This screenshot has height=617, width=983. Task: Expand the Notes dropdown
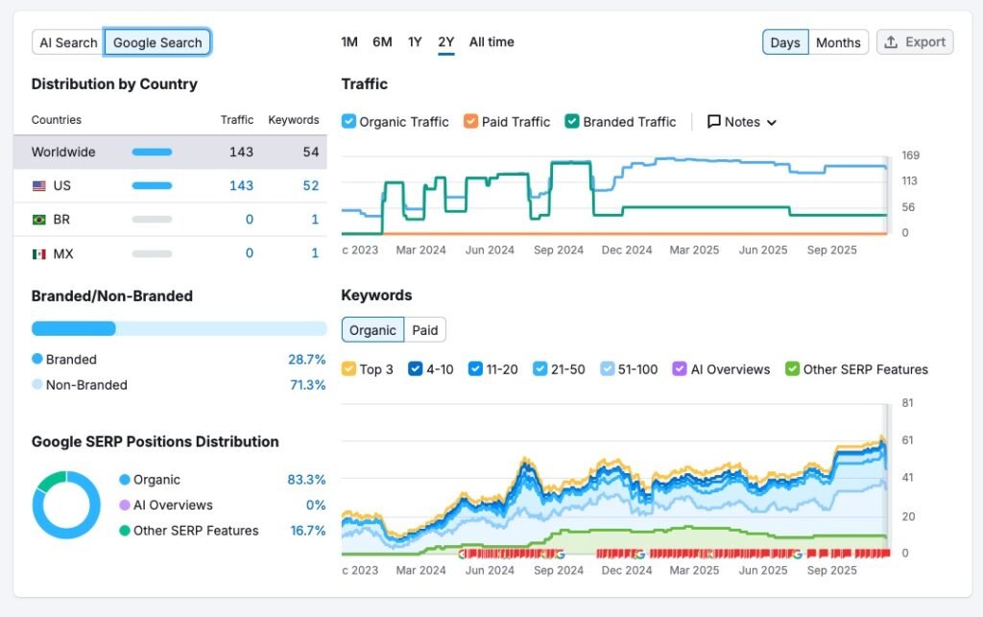[742, 122]
